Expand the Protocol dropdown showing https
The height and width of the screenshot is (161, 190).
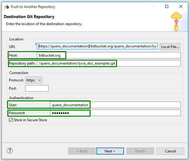point(34,80)
